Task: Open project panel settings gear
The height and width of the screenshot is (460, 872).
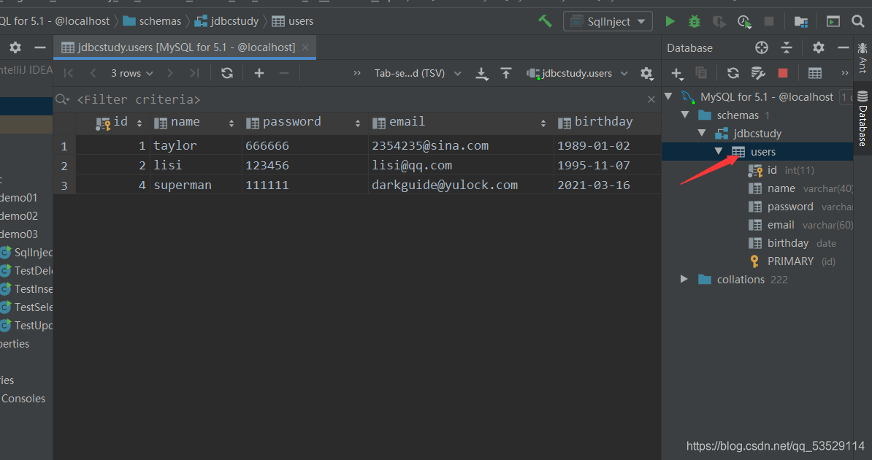Action: tap(15, 47)
